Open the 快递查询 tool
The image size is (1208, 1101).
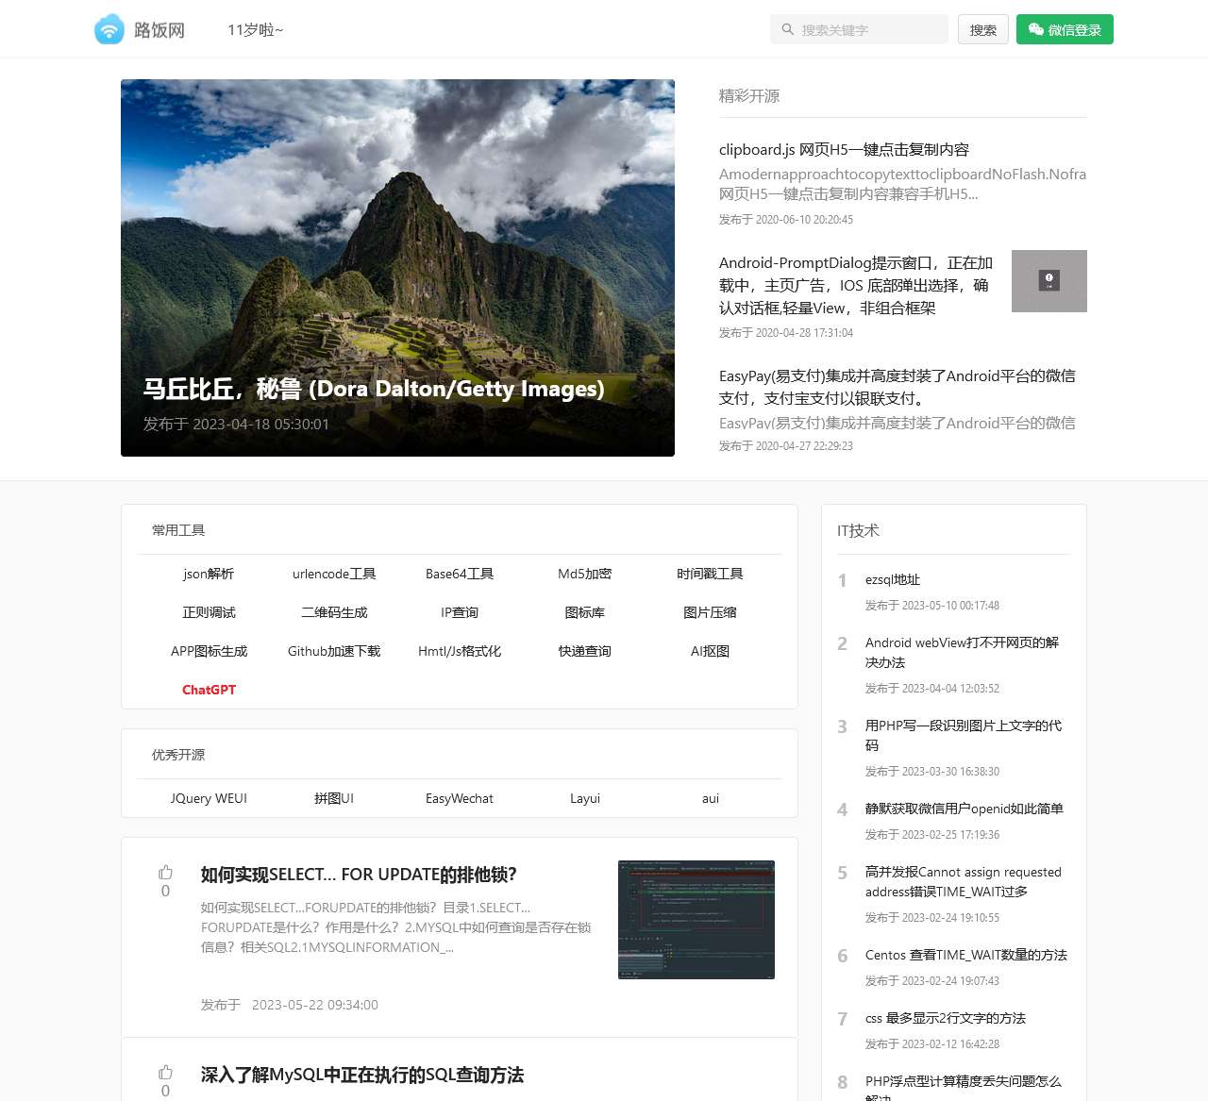pos(585,651)
